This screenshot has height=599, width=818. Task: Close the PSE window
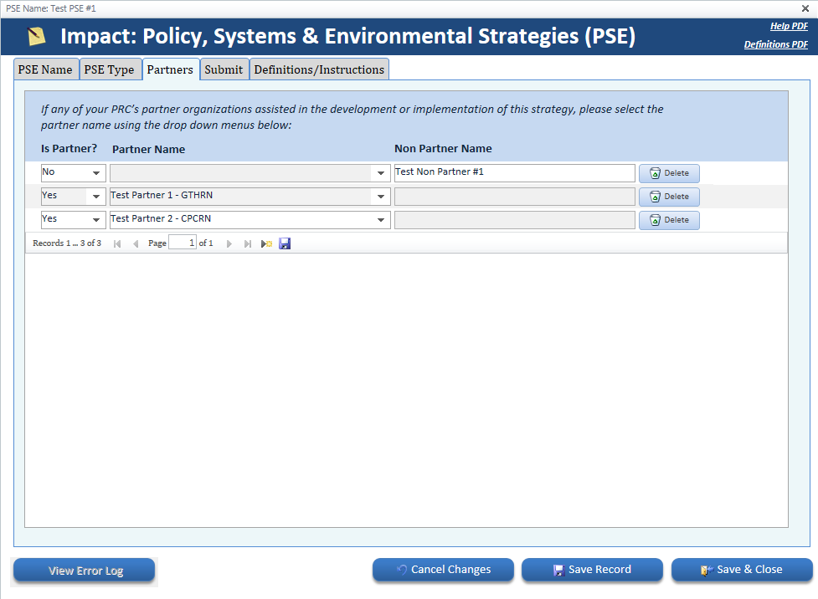click(x=805, y=8)
